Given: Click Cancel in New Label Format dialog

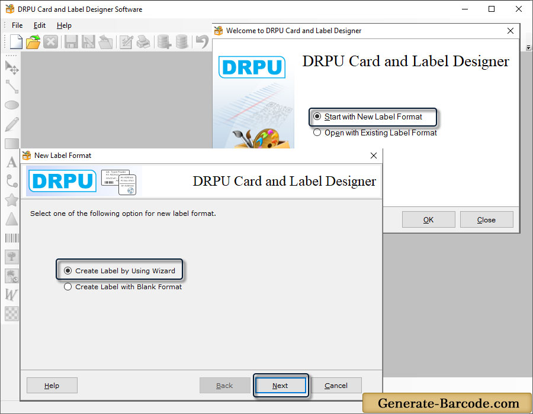Looking at the screenshot, I should (x=336, y=386).
